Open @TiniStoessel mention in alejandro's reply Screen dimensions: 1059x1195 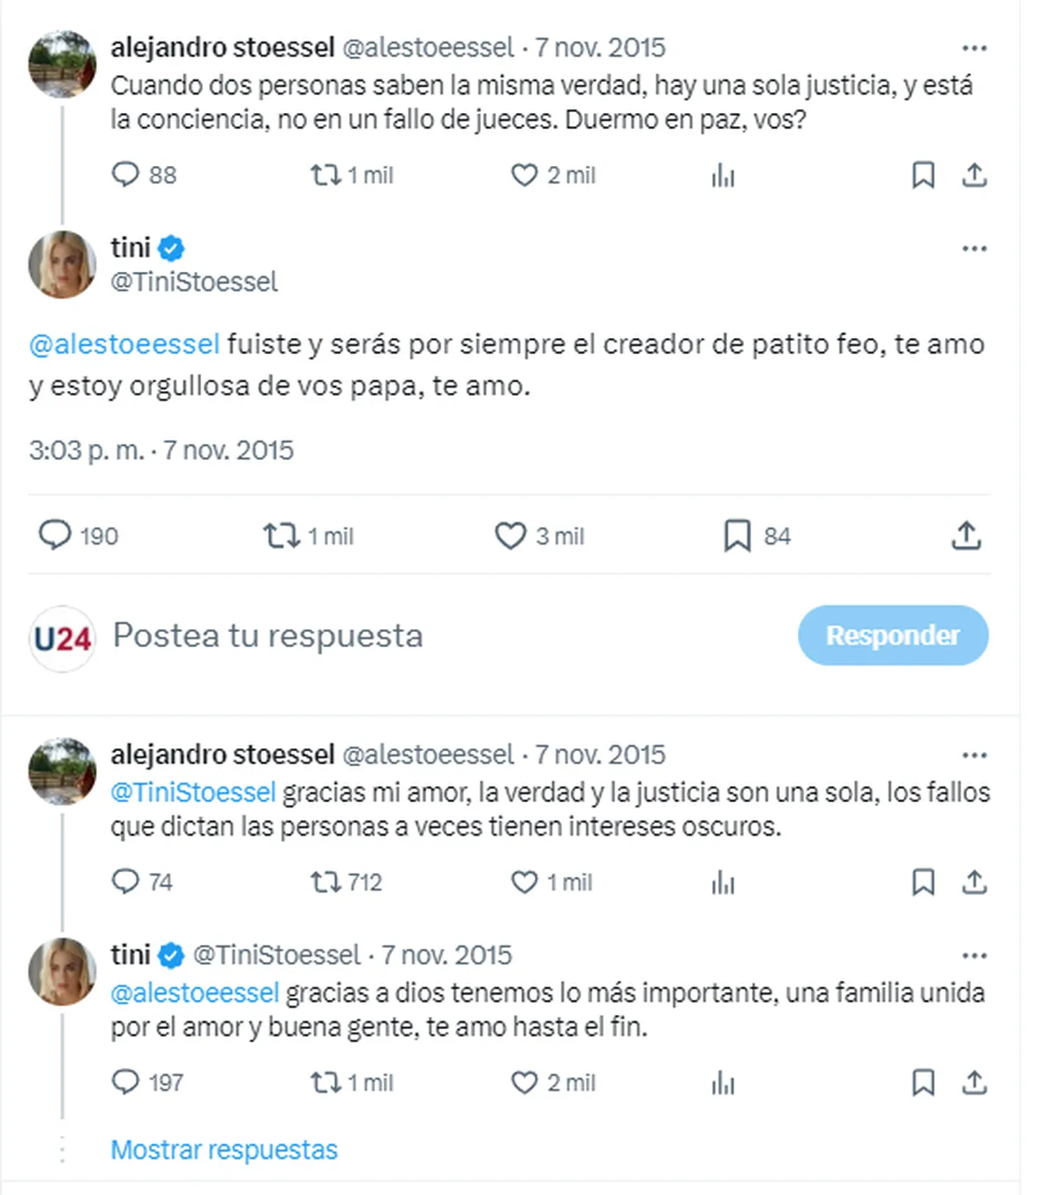[193, 793]
